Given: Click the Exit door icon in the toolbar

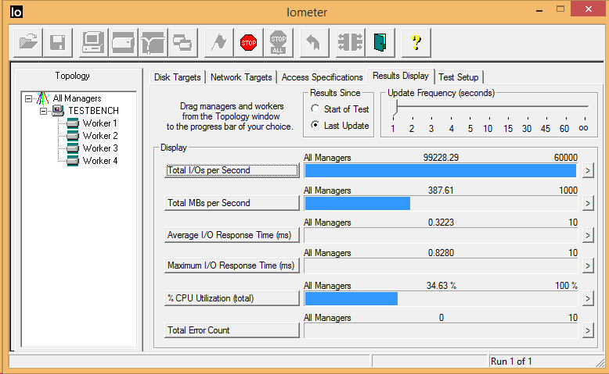Looking at the screenshot, I should click(380, 42).
